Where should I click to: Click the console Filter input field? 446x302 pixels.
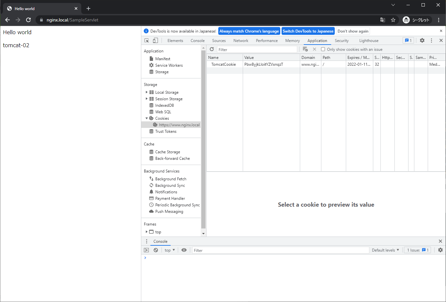point(281,250)
